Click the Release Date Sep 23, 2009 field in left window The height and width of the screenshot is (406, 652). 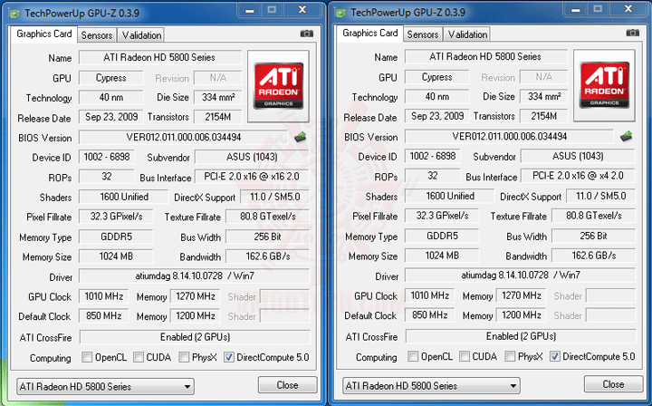click(111, 117)
